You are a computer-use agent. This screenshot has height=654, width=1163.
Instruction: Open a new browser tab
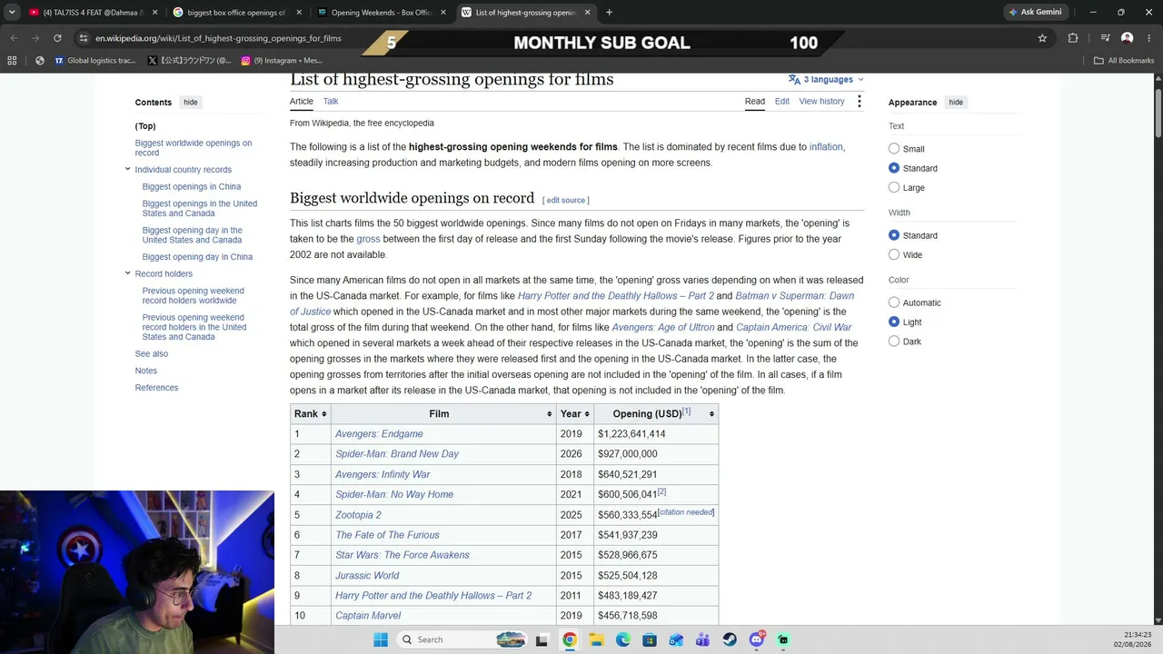click(609, 12)
